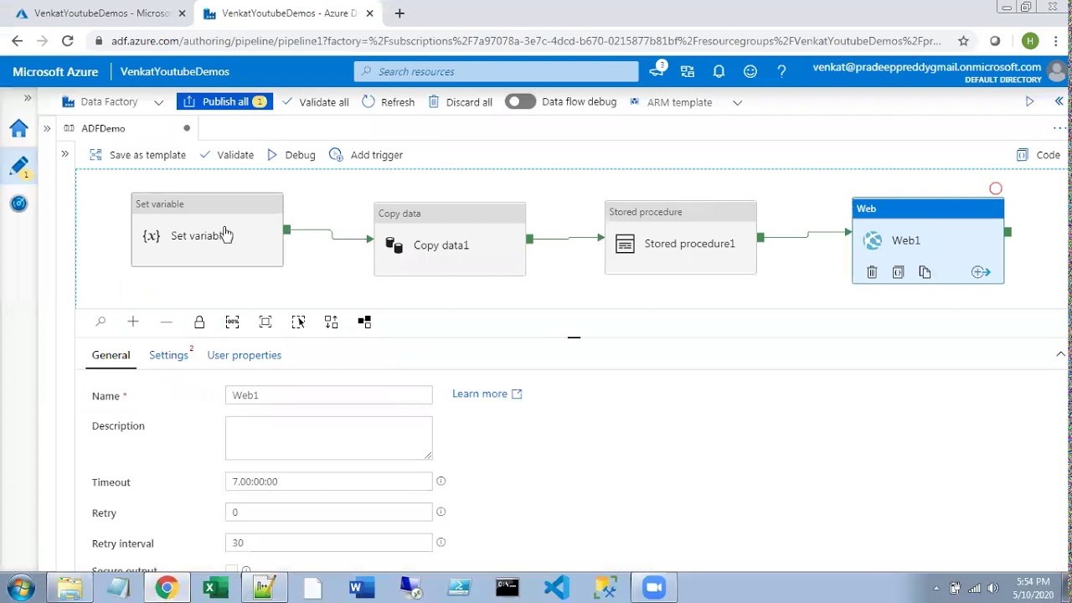
Task: Bookmark this page with star icon
Action: pos(963,41)
